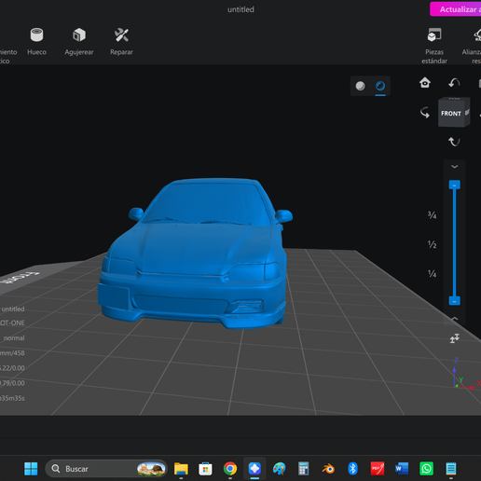Jump to the ¼ slider mark

tap(432, 274)
